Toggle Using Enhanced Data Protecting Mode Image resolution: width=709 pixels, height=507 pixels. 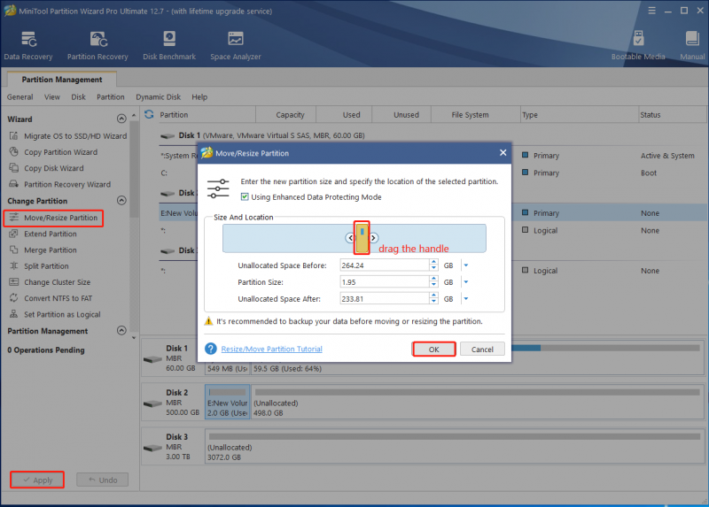[x=245, y=196]
